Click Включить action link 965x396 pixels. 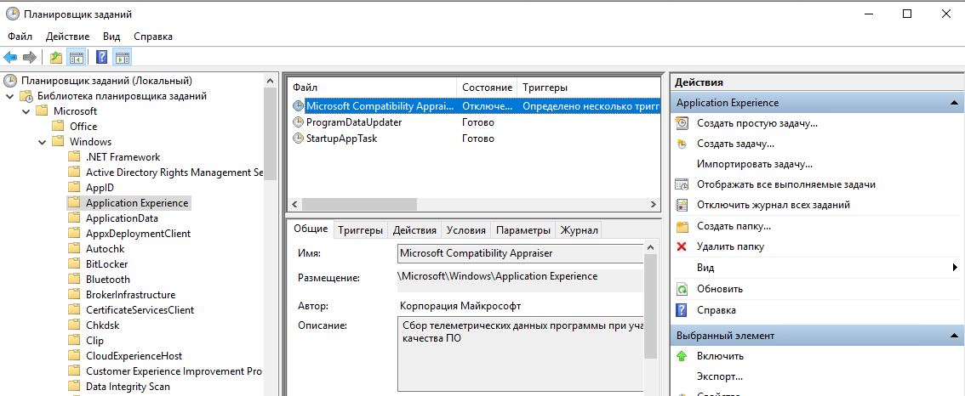click(x=721, y=356)
